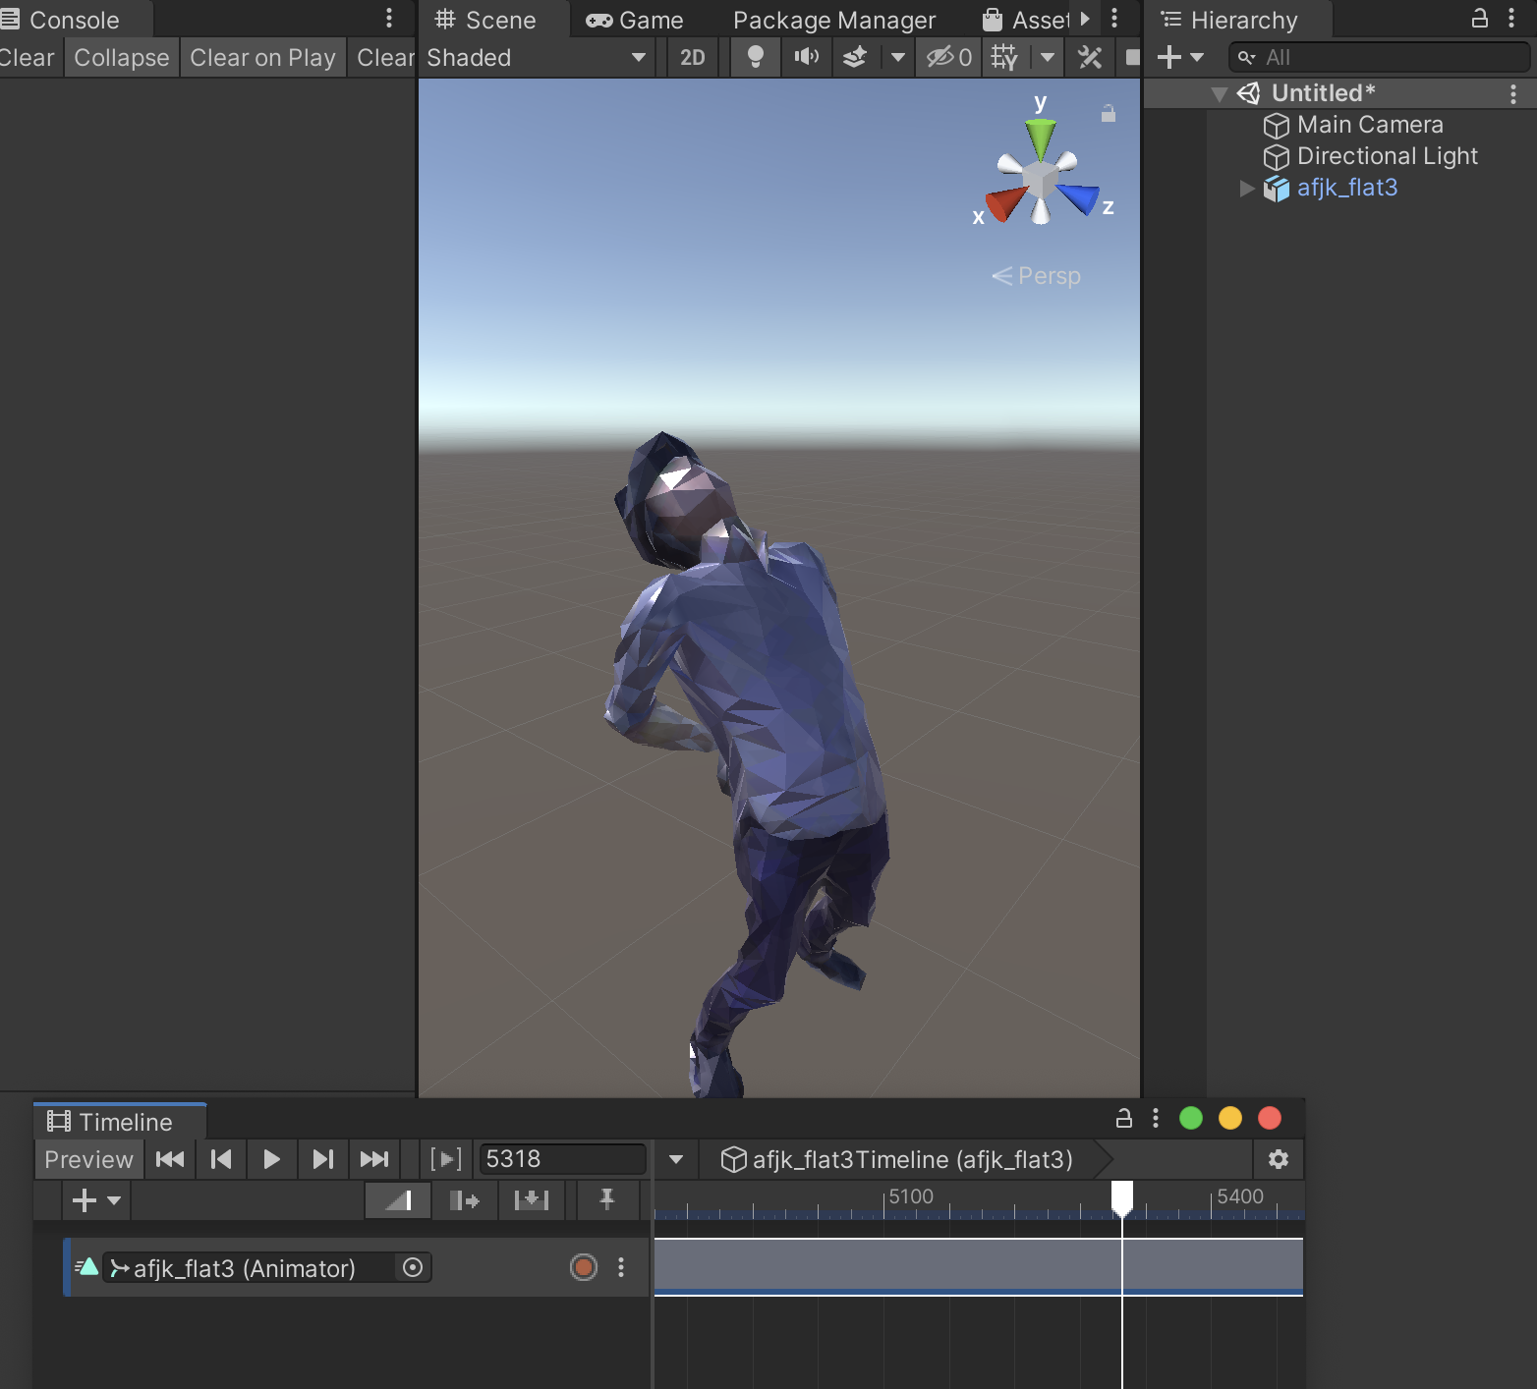This screenshot has width=1537, height=1389.
Task: Enable recording on the afjk_flat3 Animator track
Action: 583,1267
